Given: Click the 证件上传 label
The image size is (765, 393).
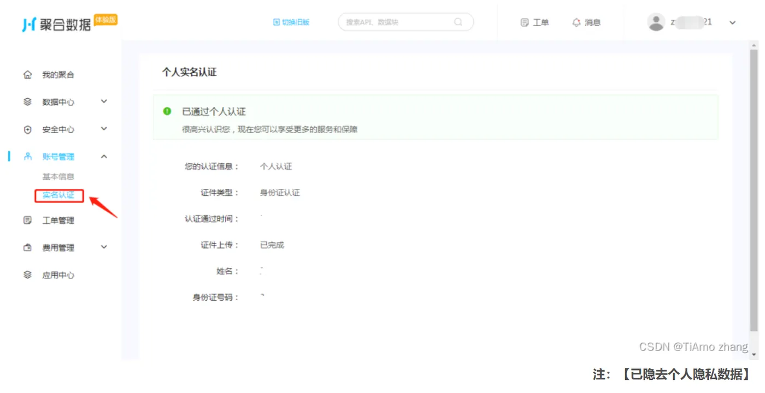Looking at the screenshot, I should pos(220,245).
